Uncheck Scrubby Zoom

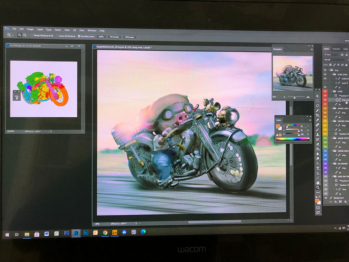(79, 36)
